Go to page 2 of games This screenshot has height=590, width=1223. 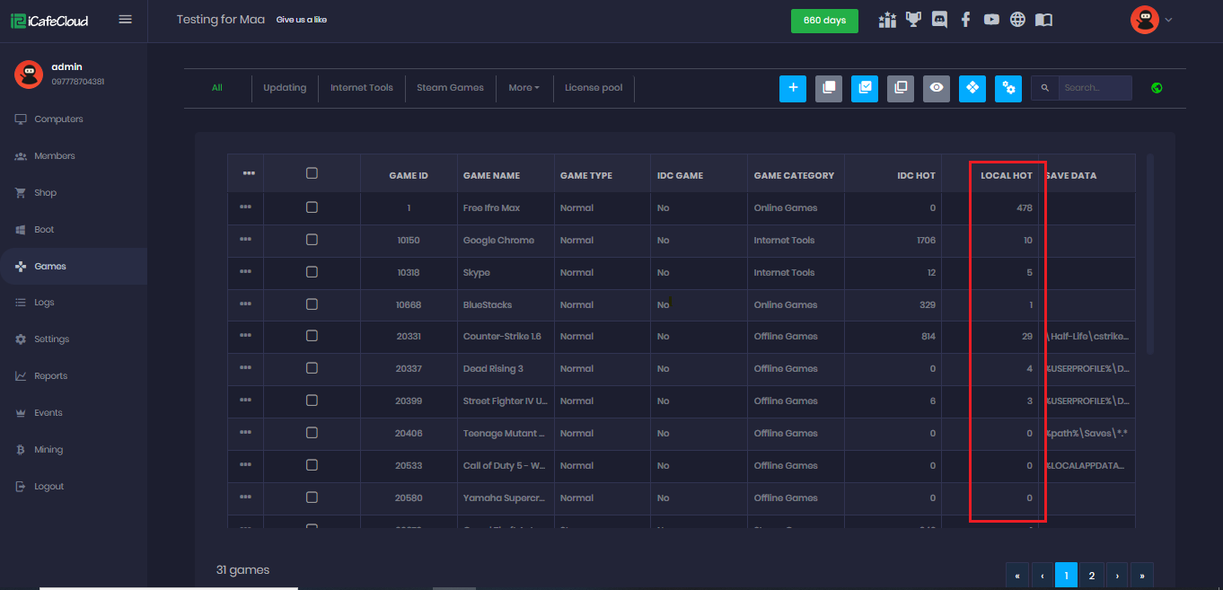coord(1091,576)
